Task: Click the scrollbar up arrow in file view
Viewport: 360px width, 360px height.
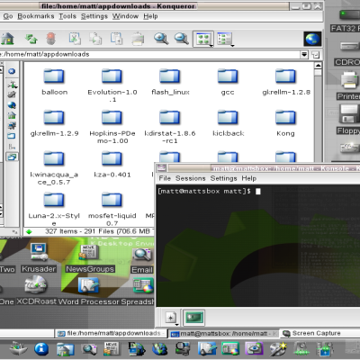Action: click(318, 66)
